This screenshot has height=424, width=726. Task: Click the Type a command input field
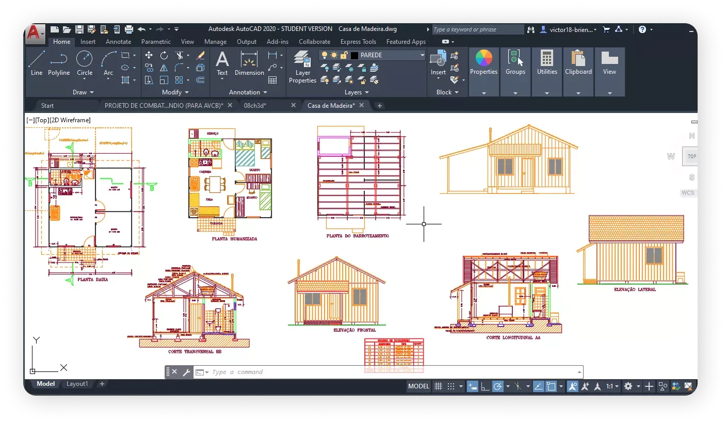point(392,372)
